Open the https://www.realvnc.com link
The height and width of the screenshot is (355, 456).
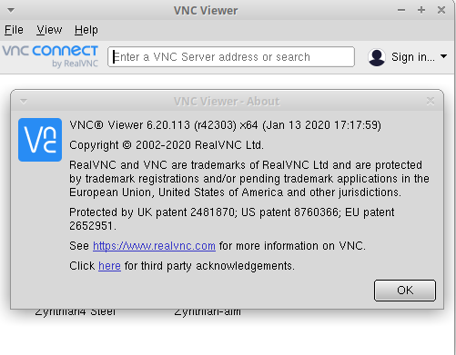(154, 246)
